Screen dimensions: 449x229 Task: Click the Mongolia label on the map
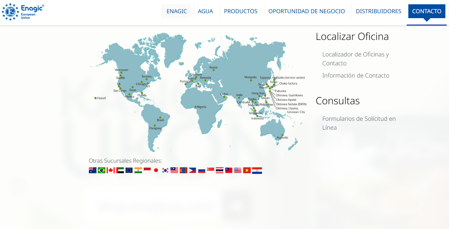click(x=250, y=77)
